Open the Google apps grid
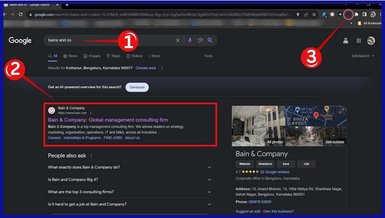 pos(359,41)
